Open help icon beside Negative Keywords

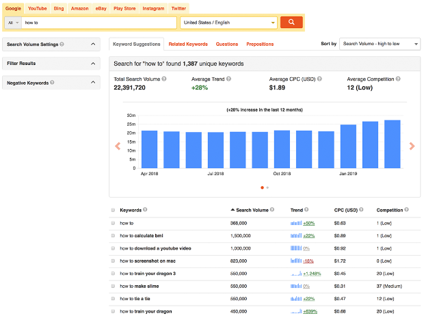tap(52, 82)
